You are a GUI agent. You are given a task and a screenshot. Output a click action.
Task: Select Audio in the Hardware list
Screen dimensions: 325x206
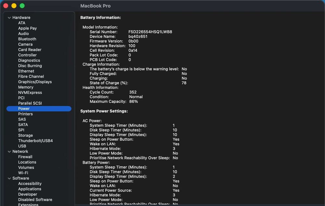(x=23, y=33)
